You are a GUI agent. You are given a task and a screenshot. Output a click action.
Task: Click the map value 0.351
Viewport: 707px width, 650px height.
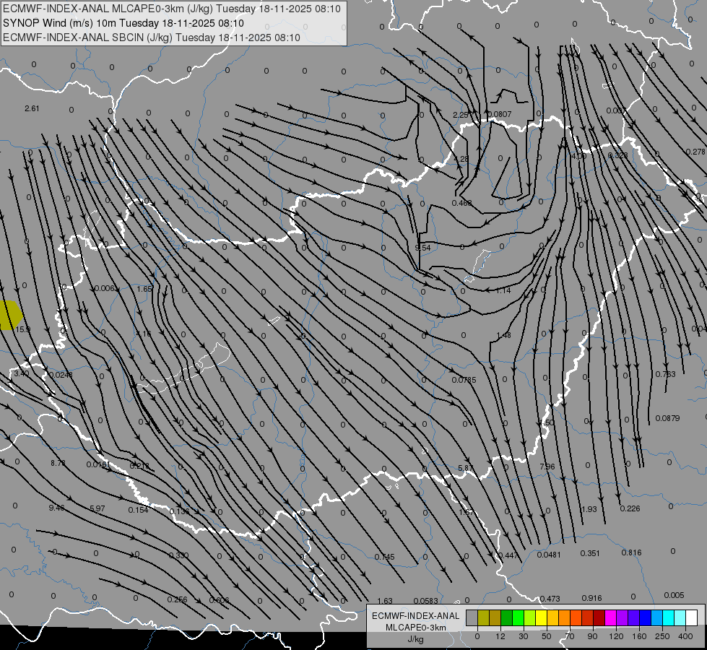click(x=590, y=553)
